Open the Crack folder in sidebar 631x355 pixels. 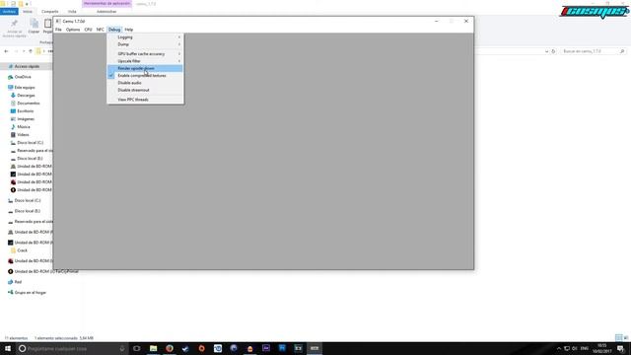pyautogui.click(x=22, y=250)
